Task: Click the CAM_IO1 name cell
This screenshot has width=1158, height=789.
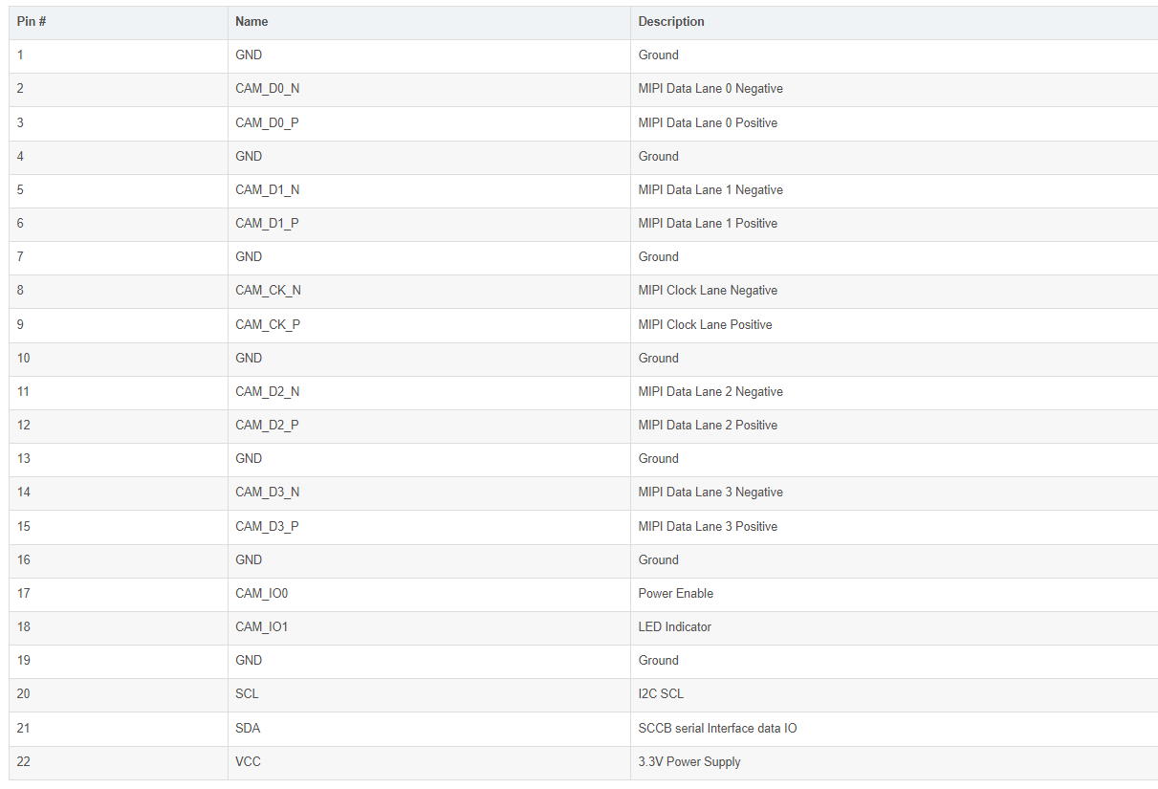Action: (x=261, y=627)
